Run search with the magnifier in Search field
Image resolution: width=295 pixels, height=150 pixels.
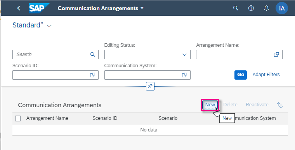[x=92, y=55]
